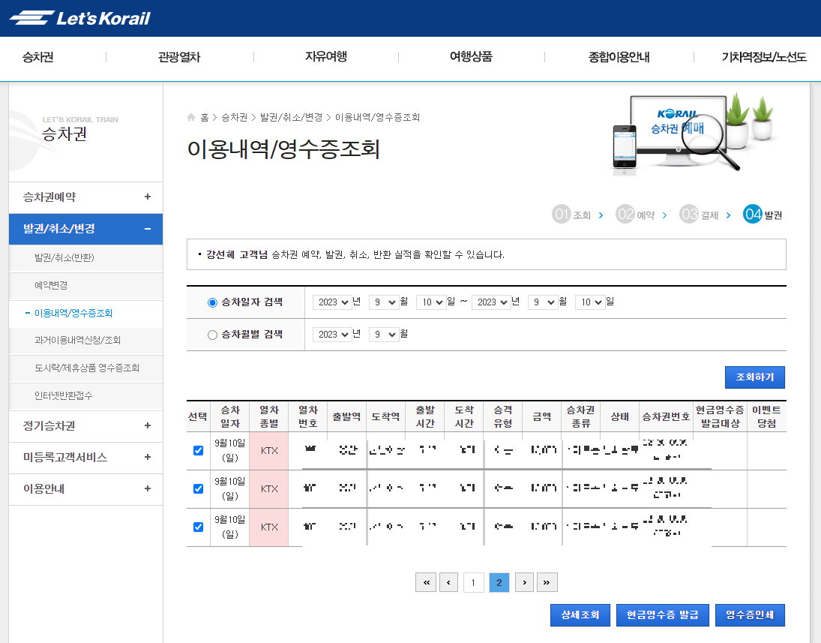Uncheck the third KTX row checkbox
The height and width of the screenshot is (643, 821).
coord(198,527)
